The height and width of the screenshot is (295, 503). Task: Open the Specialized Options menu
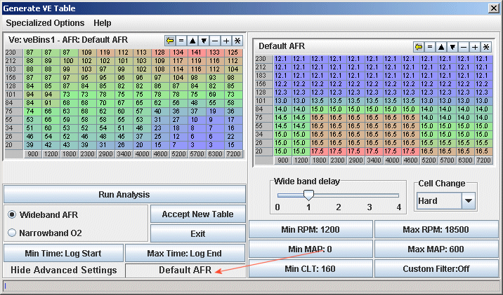[x=45, y=22]
